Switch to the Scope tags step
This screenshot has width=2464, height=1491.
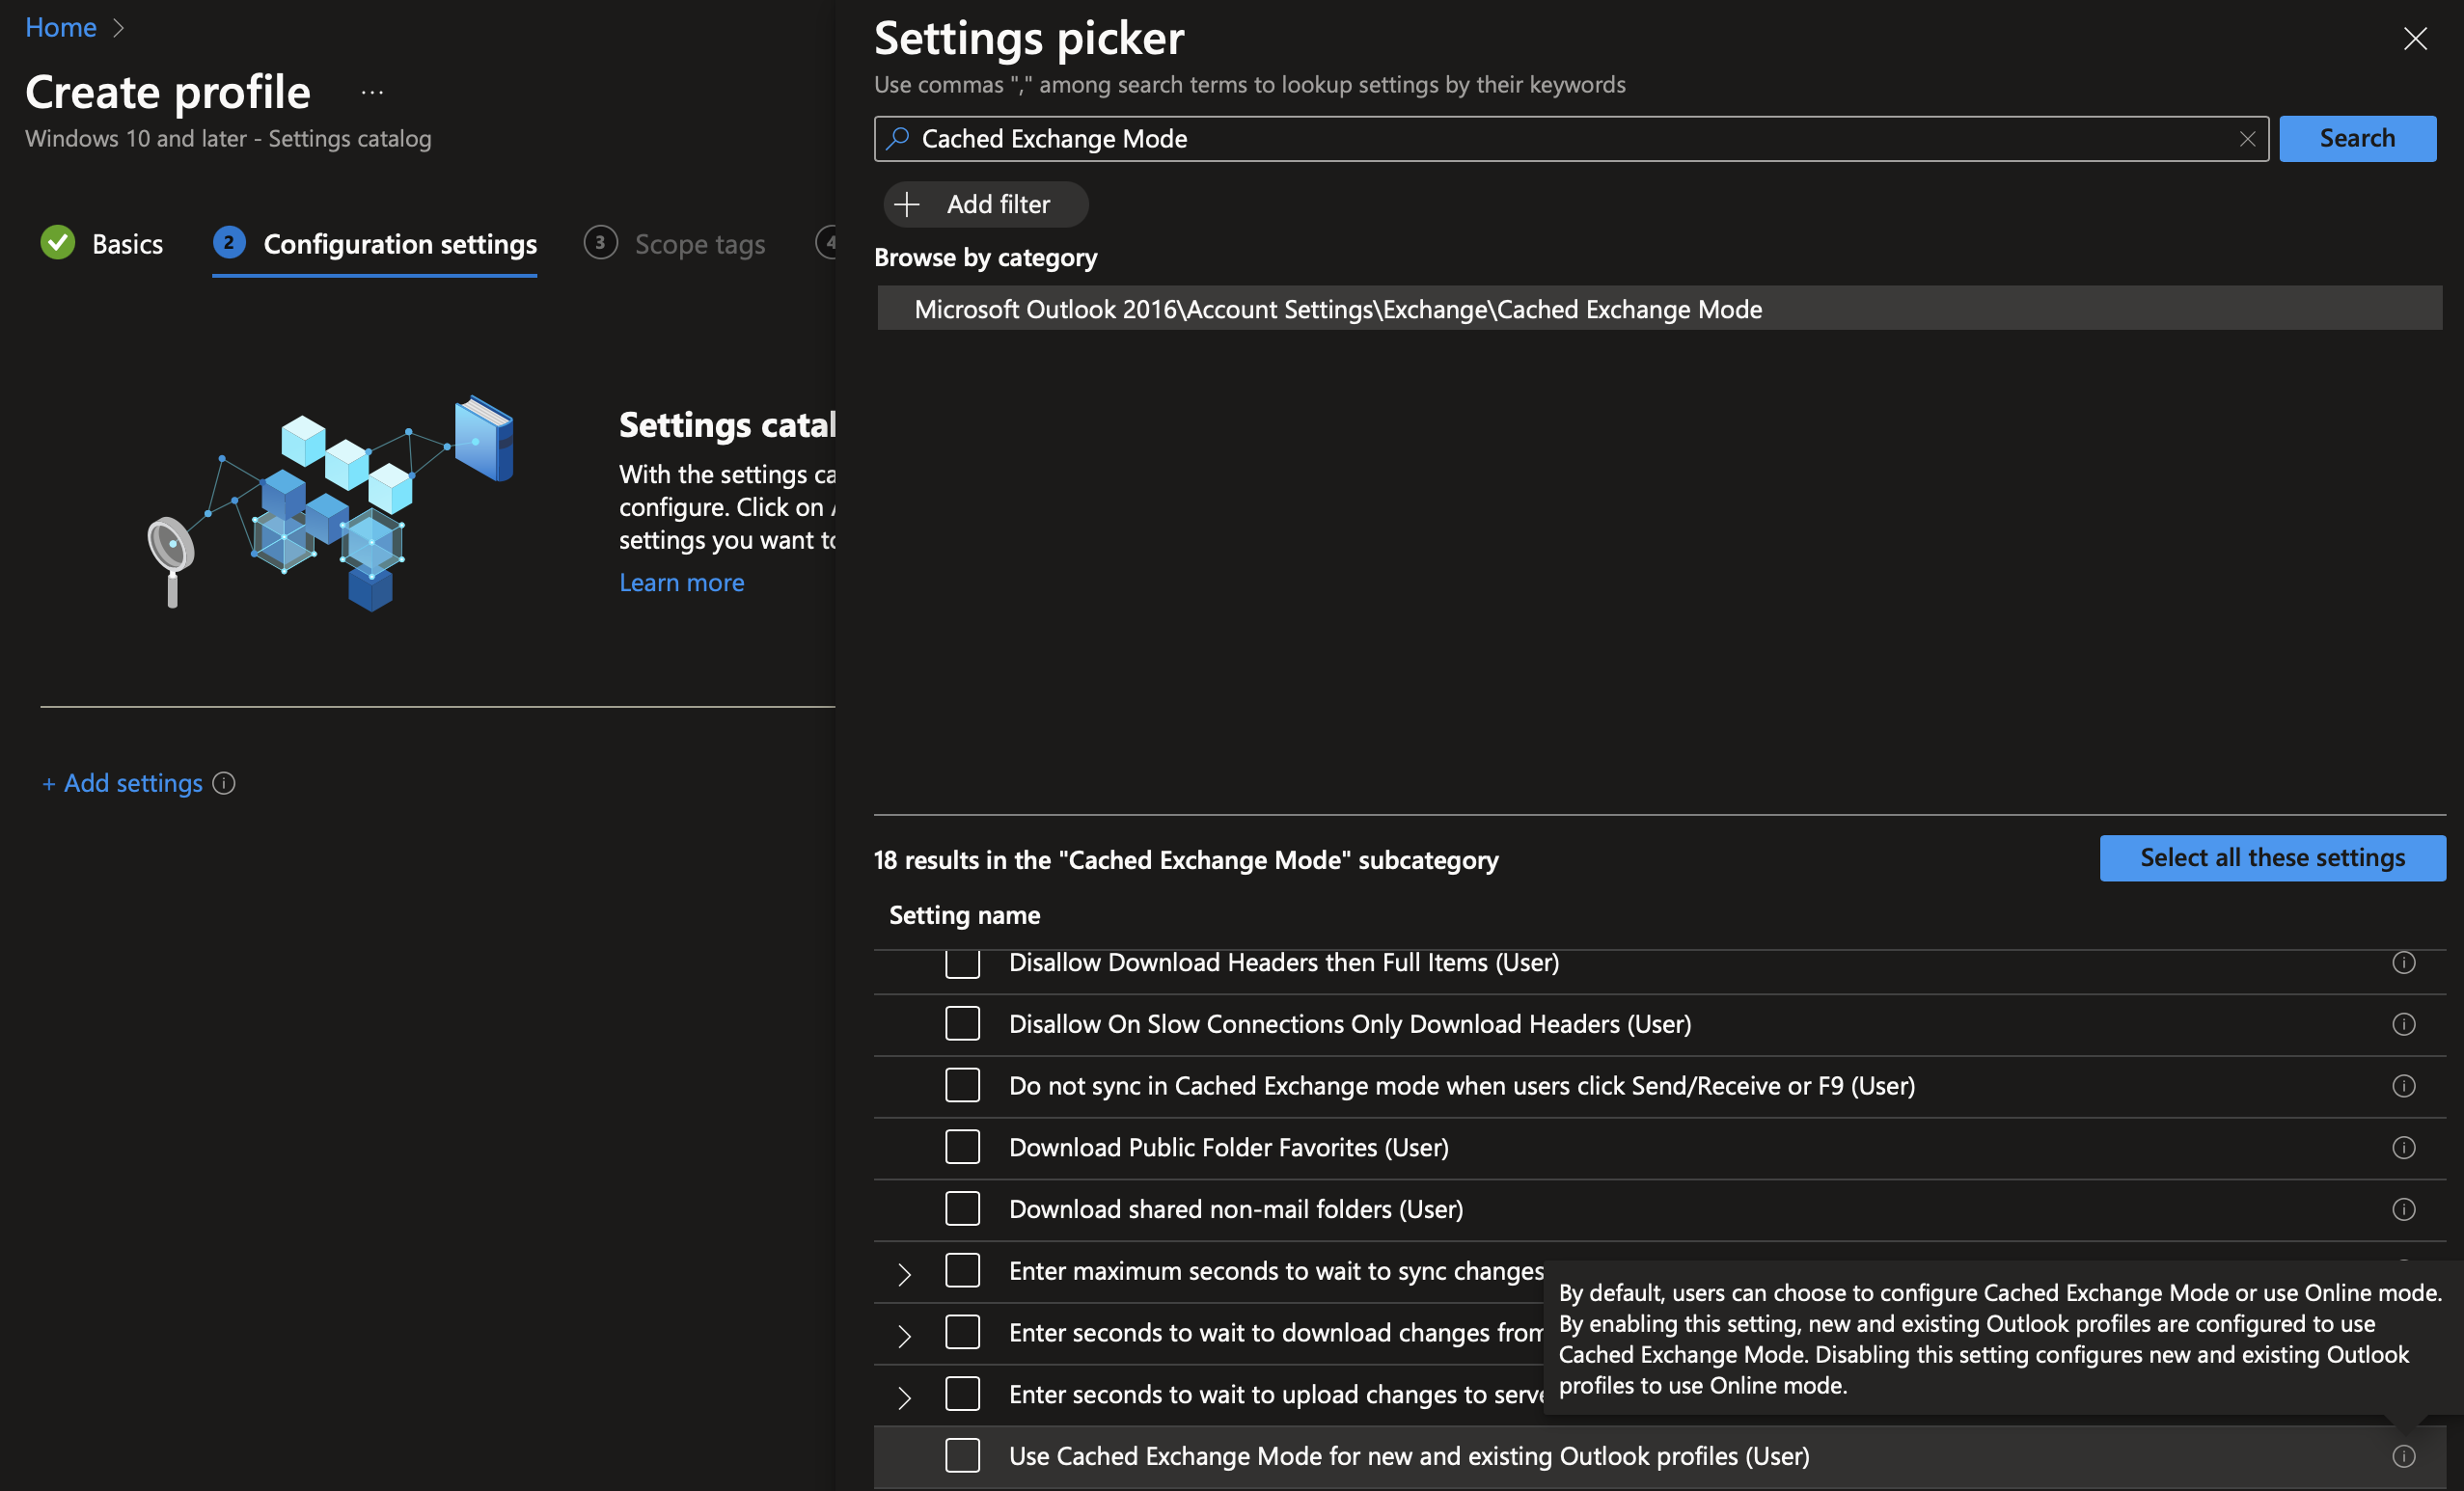pos(700,243)
